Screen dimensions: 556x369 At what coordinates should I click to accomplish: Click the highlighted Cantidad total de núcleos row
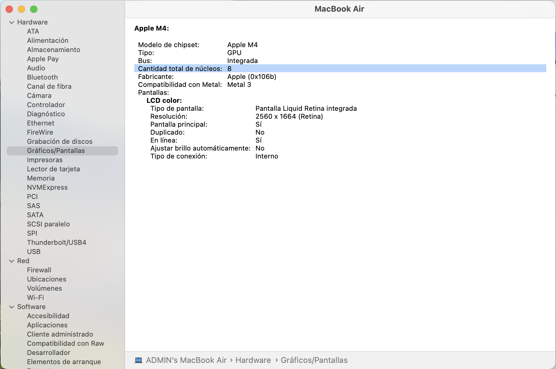(340, 69)
